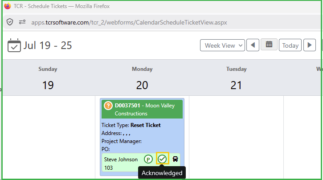Image resolution: width=323 pixels, height=180 pixels.
Task: Click the Today button
Action: (x=290, y=45)
